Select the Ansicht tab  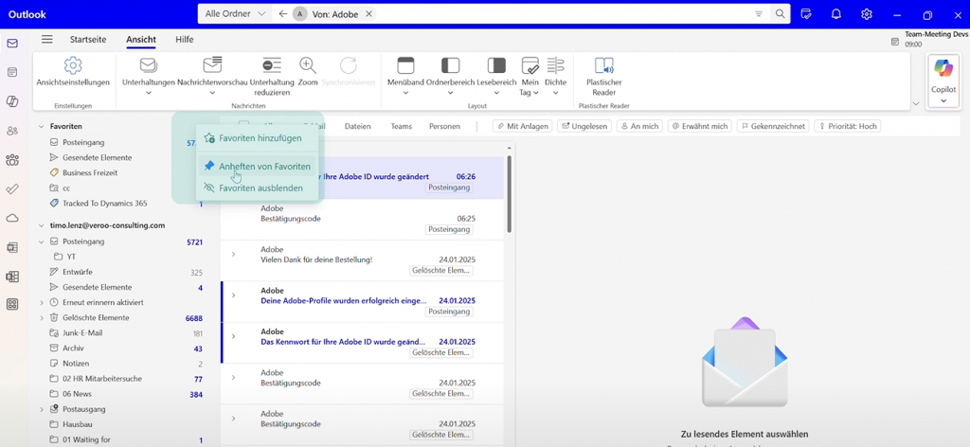point(141,40)
